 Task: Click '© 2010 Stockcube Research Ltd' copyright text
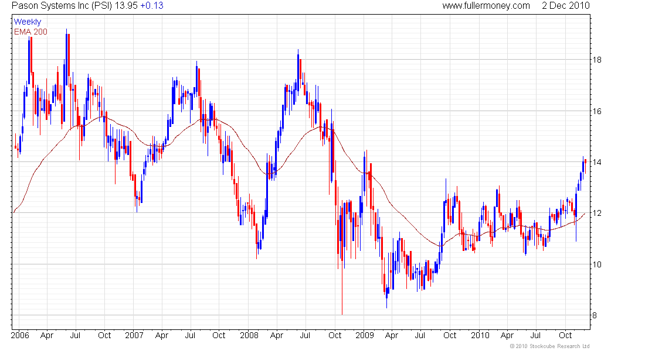pyautogui.click(x=549, y=346)
